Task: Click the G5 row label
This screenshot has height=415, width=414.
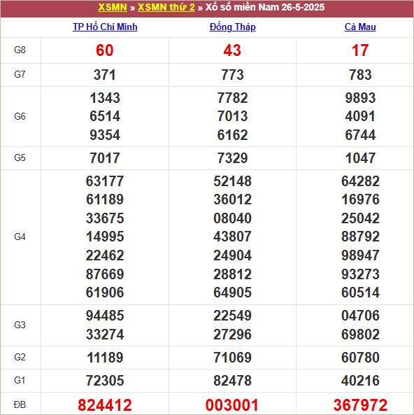Action: tap(20, 157)
